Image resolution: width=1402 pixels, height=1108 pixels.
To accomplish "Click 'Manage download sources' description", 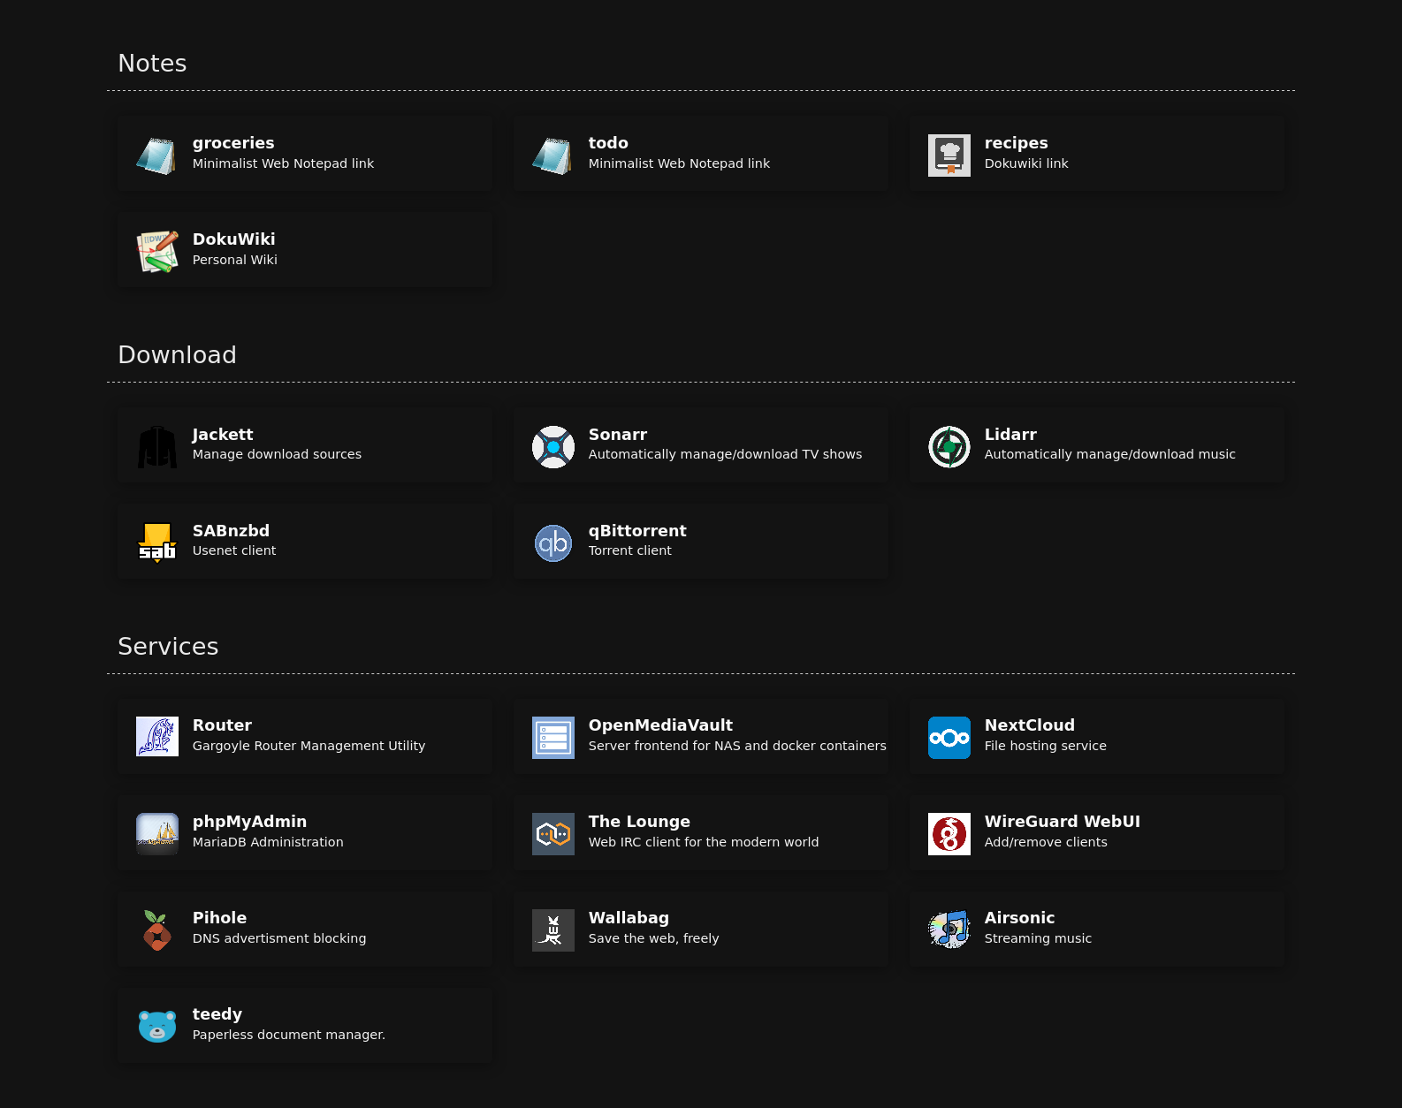I will pos(277,454).
